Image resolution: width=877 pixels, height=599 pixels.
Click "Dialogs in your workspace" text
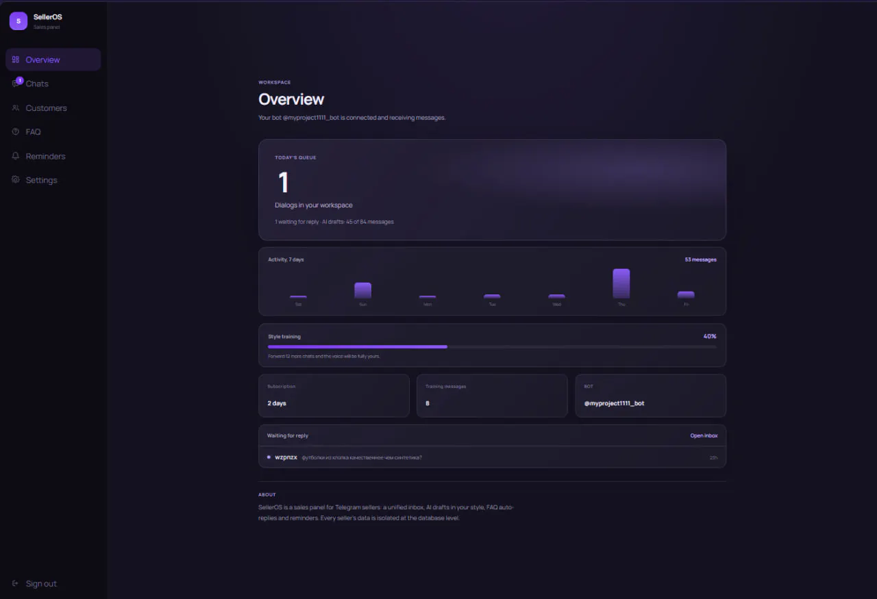tap(314, 205)
